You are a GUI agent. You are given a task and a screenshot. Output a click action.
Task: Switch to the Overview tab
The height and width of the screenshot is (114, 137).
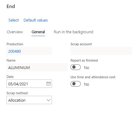15,32
